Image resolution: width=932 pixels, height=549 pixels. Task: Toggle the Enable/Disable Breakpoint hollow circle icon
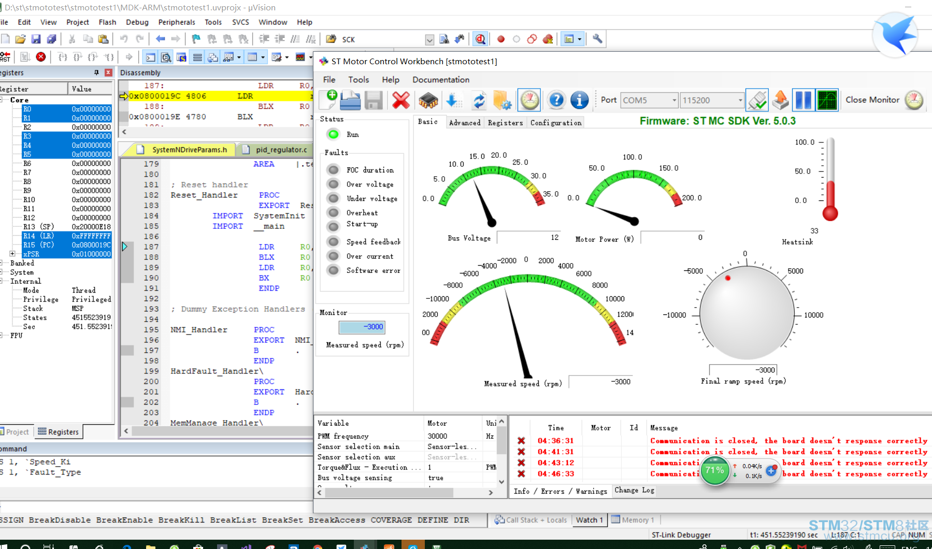516,39
